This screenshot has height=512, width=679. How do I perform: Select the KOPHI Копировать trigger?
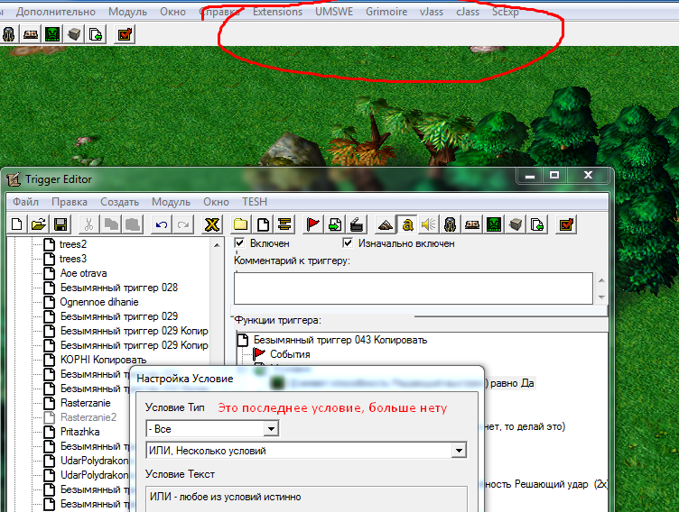103,360
